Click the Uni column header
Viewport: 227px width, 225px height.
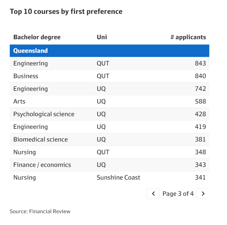click(x=102, y=37)
